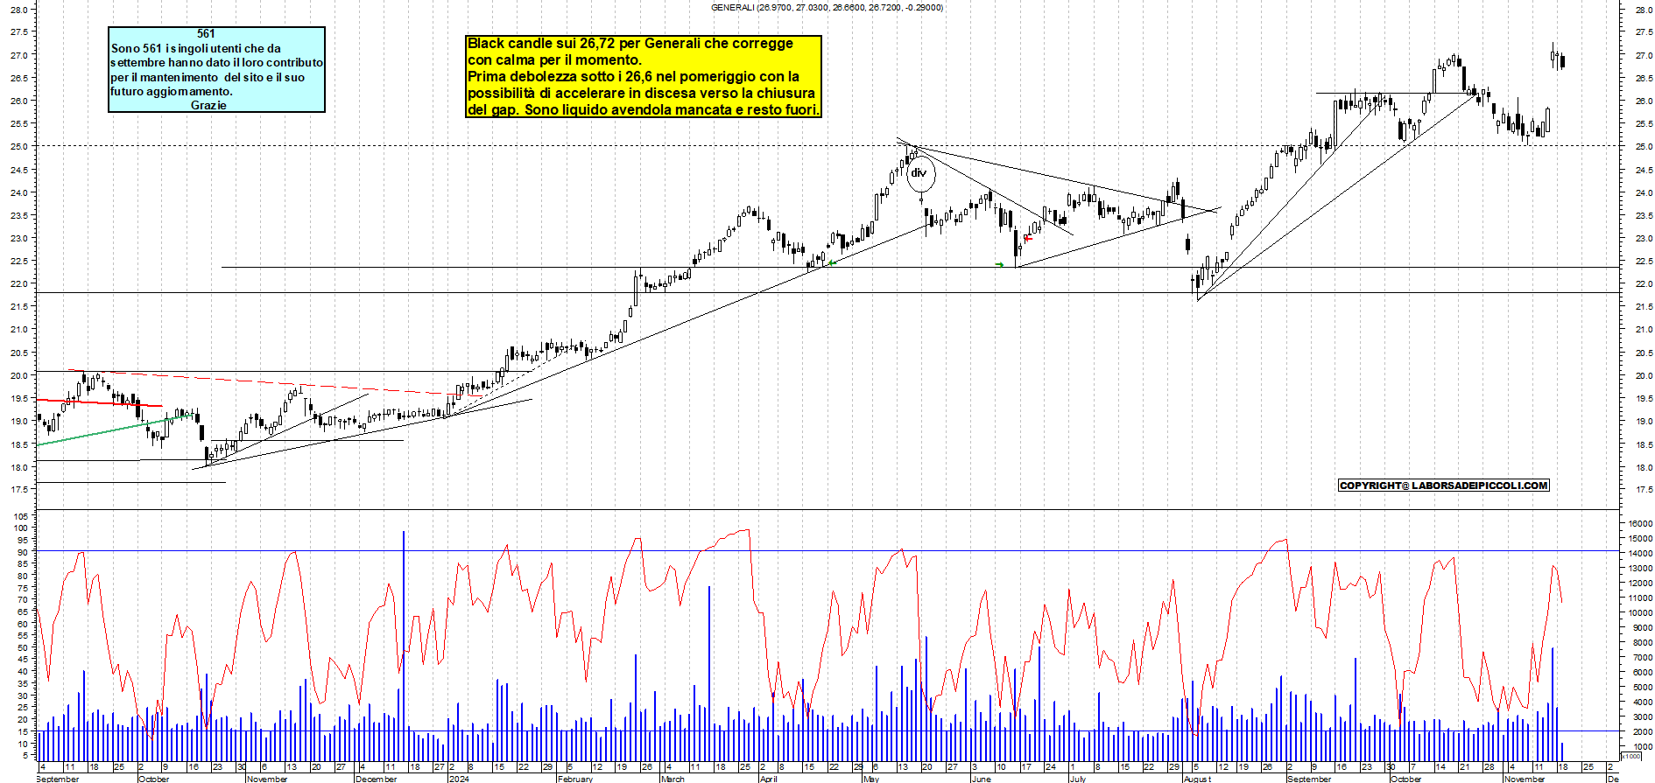
Task: Click the green arrow marker near April low
Action: pyautogui.click(x=832, y=262)
